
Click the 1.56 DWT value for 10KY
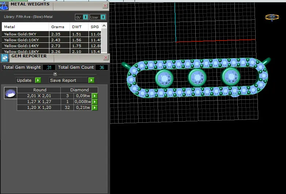76,40
